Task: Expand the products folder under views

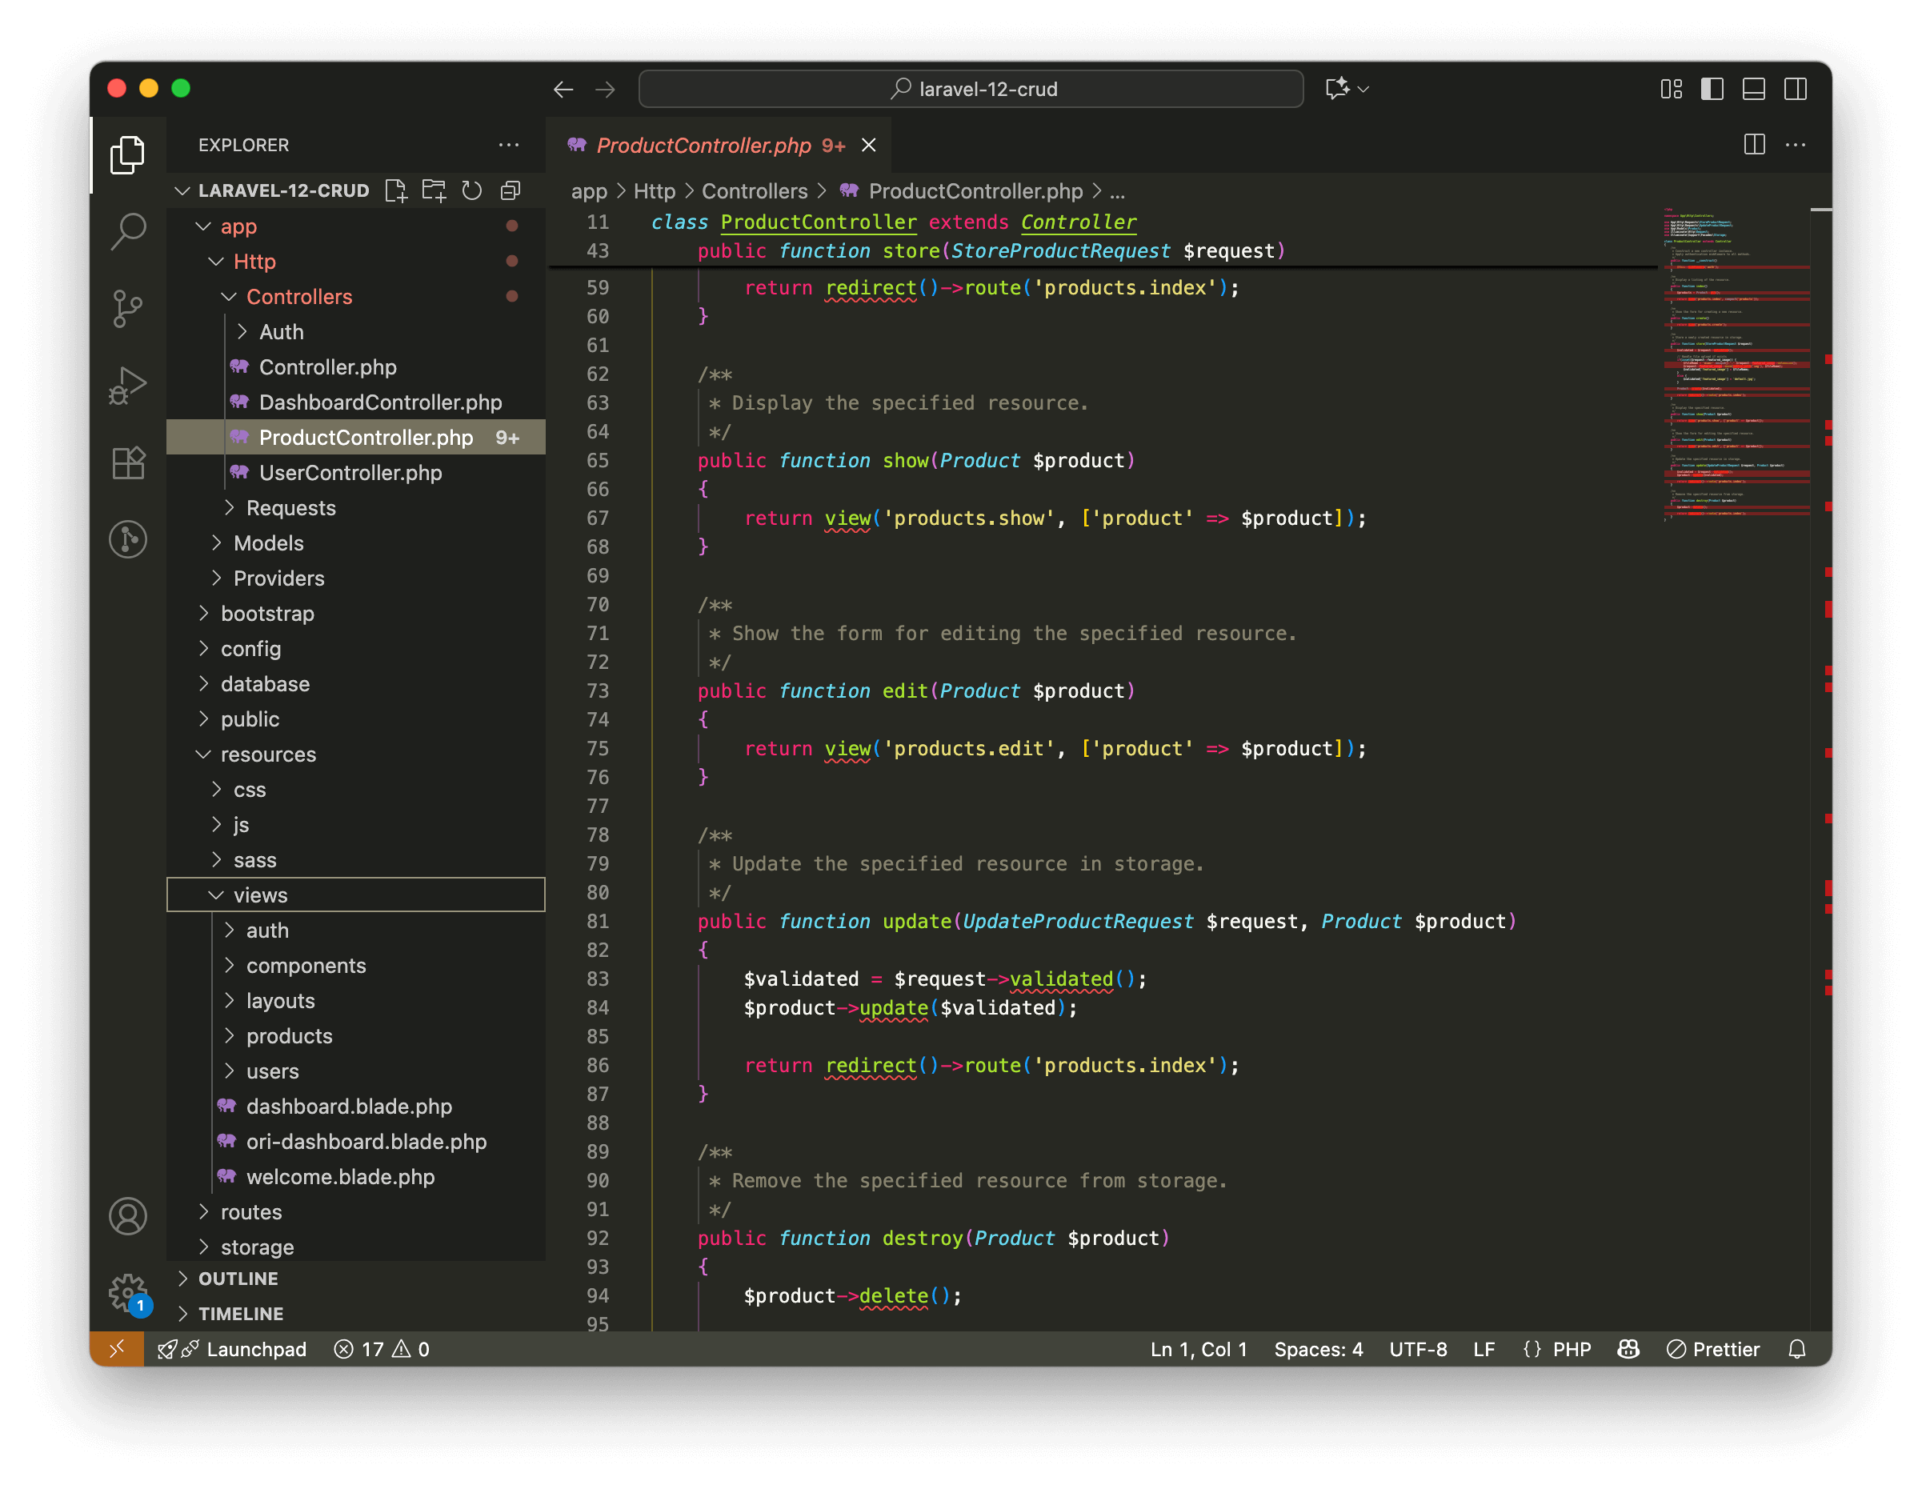Action: coord(289,1035)
